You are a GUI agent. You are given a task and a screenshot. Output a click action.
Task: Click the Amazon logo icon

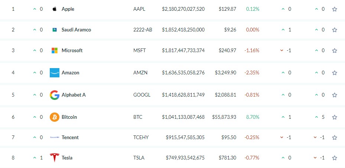tap(54, 73)
